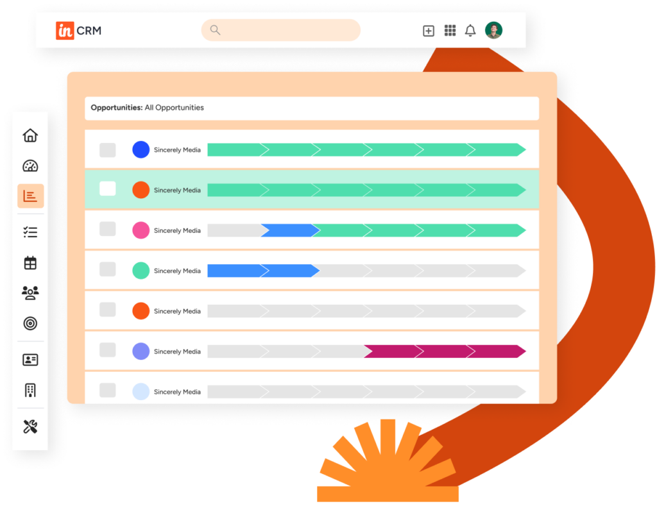The height and width of the screenshot is (506, 657).
Task: Open Sincerely Media with the green circle
Action: (x=177, y=271)
